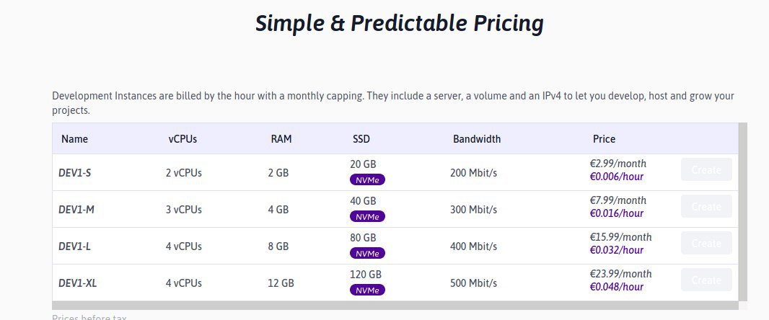Click the NVMe badge in DEV1-M row

pos(367,217)
